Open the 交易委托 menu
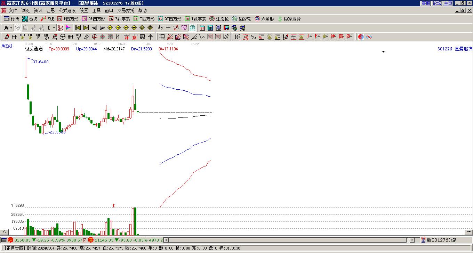This screenshot has width=473, height=253. [126, 10]
